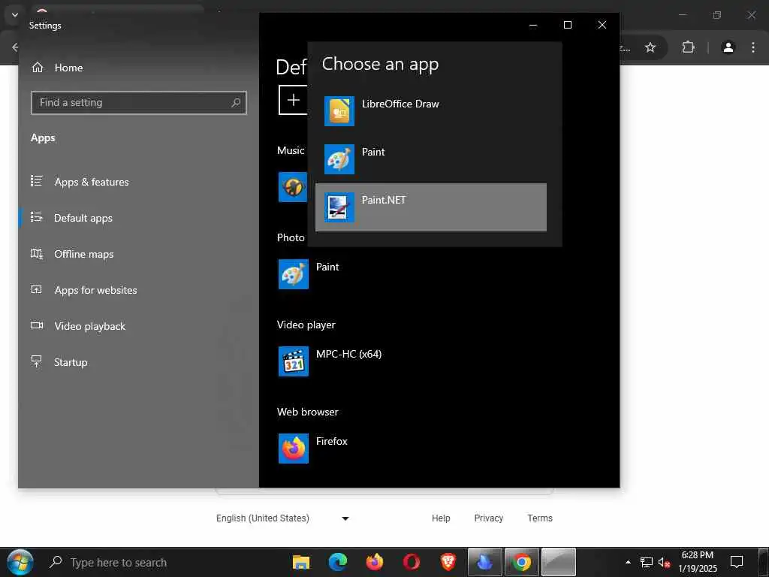Click the blue app icon in taskbar
769x577 pixels.
pos(484,562)
